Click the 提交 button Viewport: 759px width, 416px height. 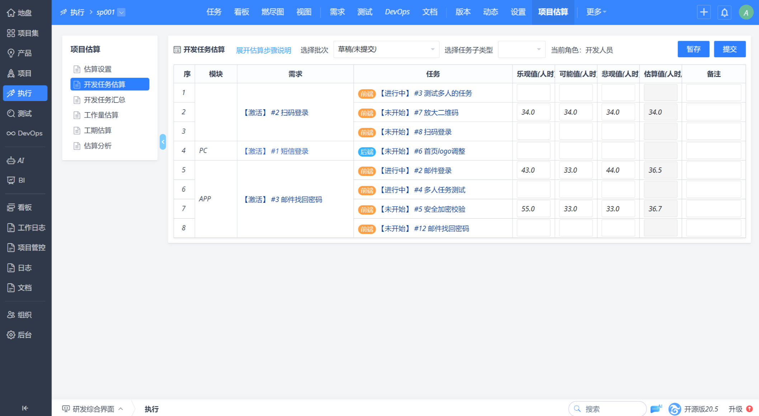(729, 49)
